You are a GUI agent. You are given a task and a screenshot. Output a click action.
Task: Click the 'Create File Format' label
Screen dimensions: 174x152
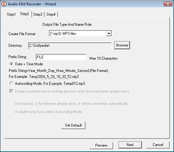(22, 34)
